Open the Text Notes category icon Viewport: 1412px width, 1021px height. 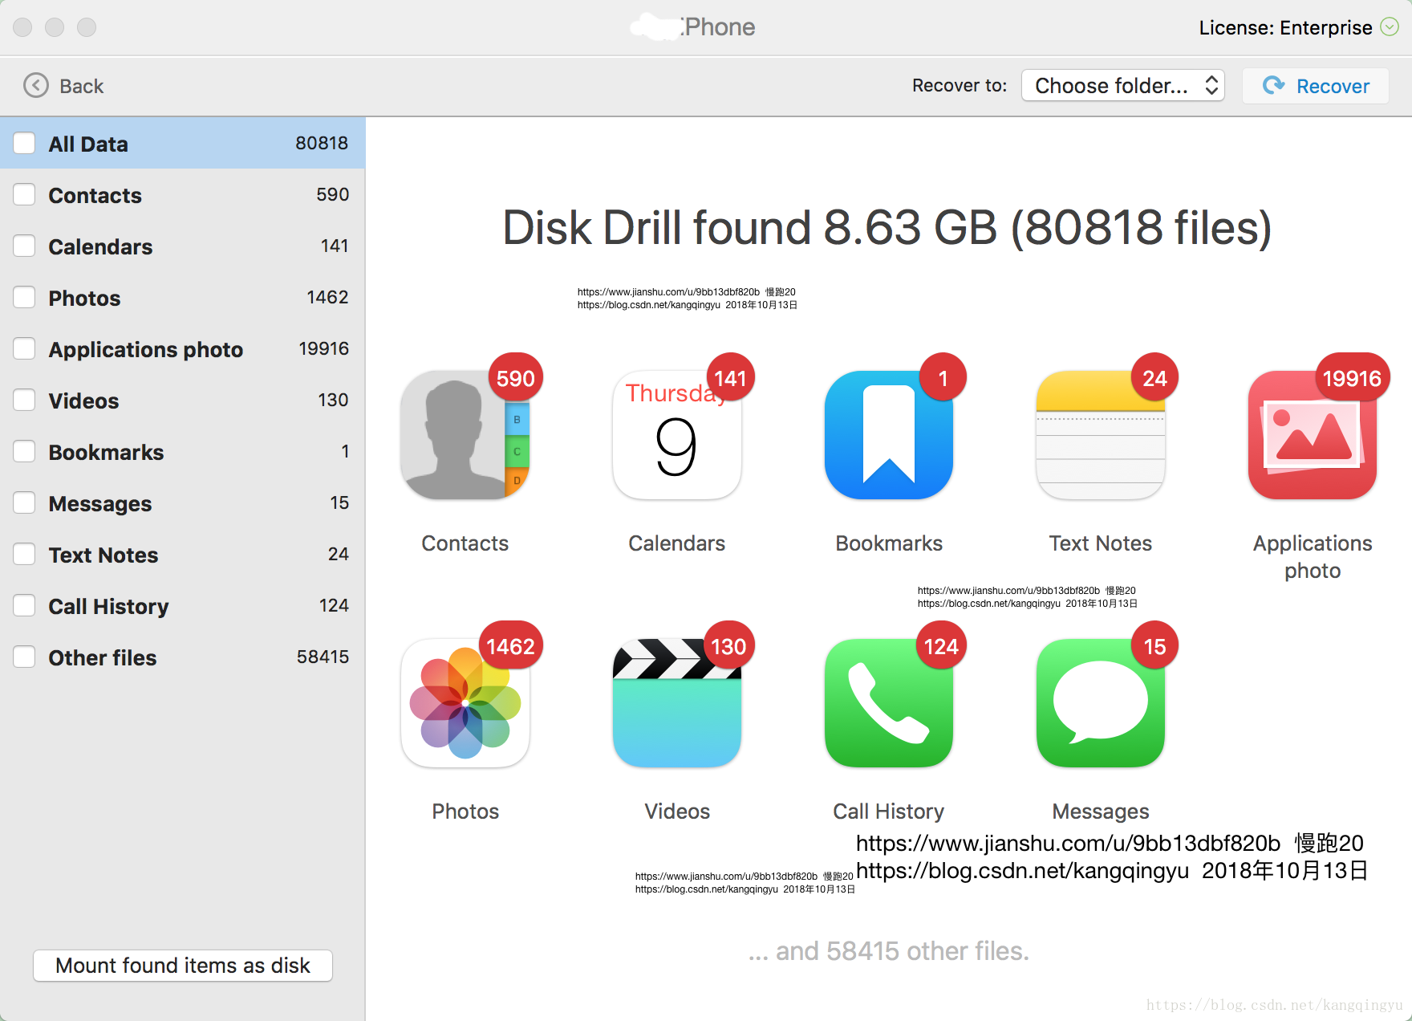tap(1101, 435)
